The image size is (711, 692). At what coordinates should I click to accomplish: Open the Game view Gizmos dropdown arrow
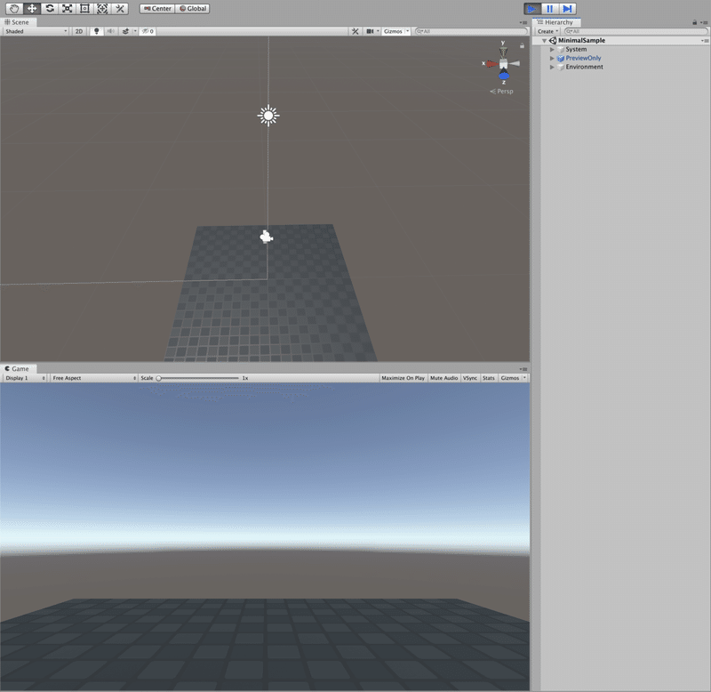tap(525, 378)
